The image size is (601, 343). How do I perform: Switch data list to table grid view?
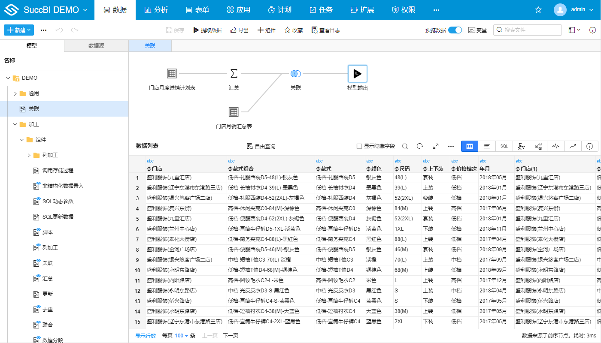[x=470, y=146]
